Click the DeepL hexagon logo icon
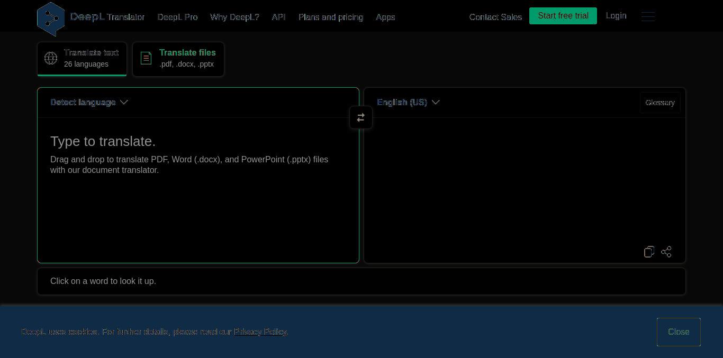 tap(51, 19)
